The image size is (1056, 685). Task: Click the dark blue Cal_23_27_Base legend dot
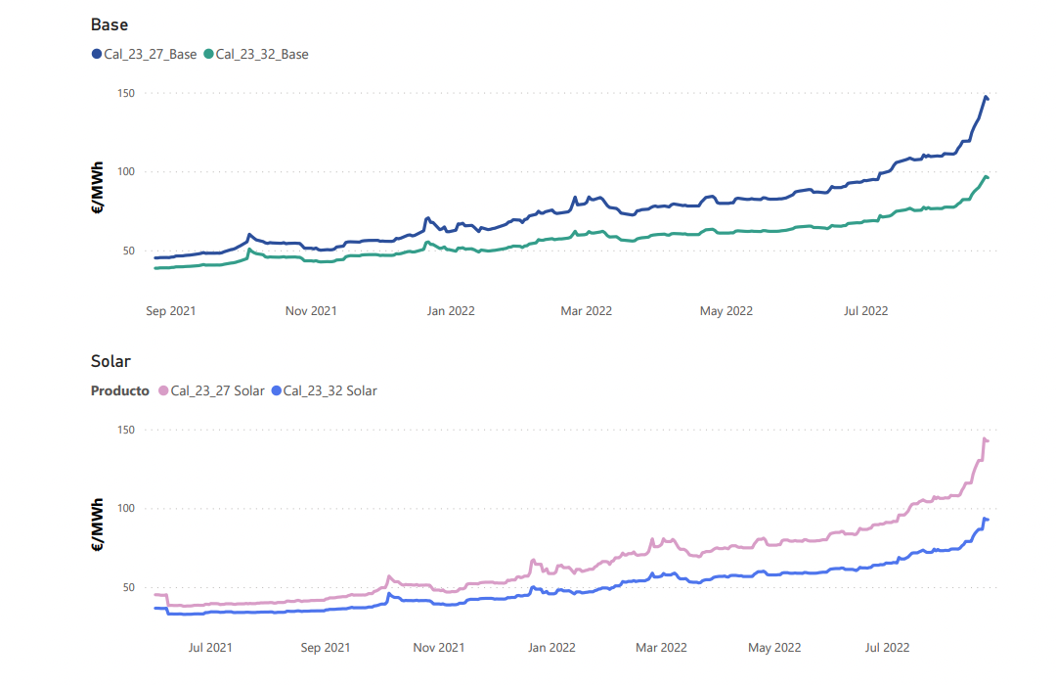97,55
